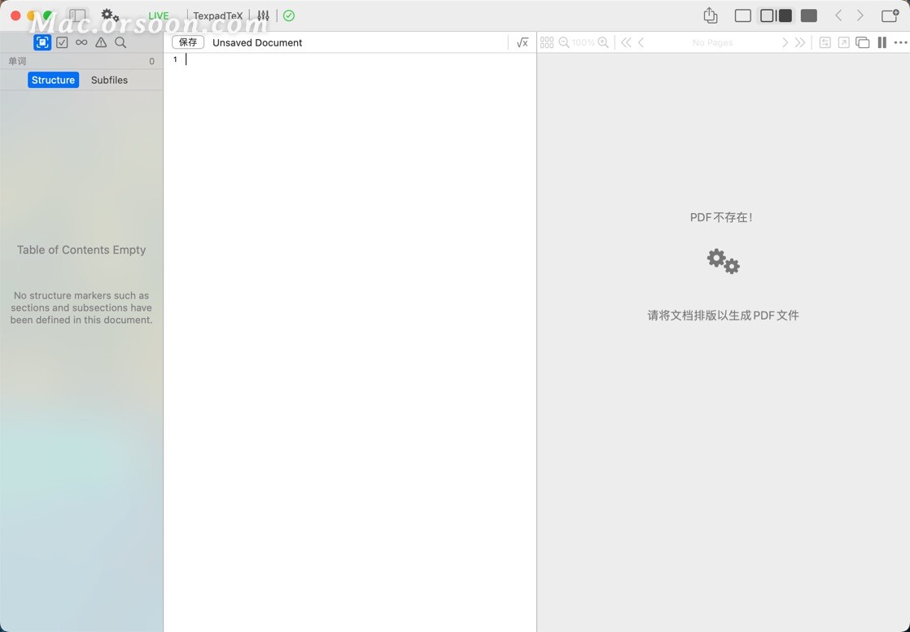This screenshot has height=632, width=910.
Task: Toggle LIVE typeset mode
Action: coord(158,15)
